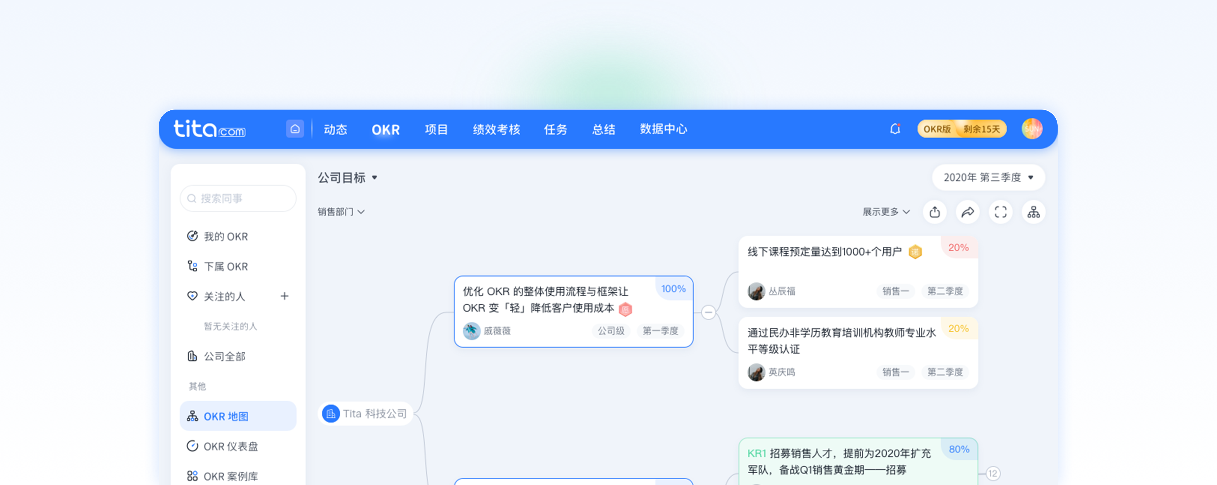This screenshot has width=1217, height=485.
Task: Open 我的 OKR in sidebar
Action: pos(238,236)
